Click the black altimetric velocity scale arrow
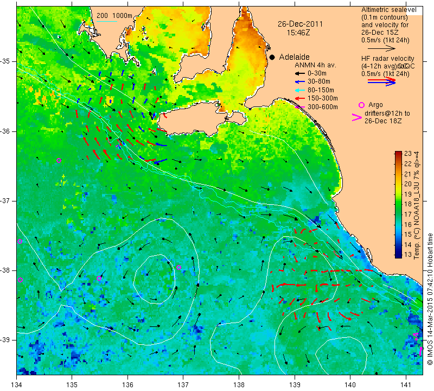The height and width of the screenshot is (391, 434). [382, 48]
